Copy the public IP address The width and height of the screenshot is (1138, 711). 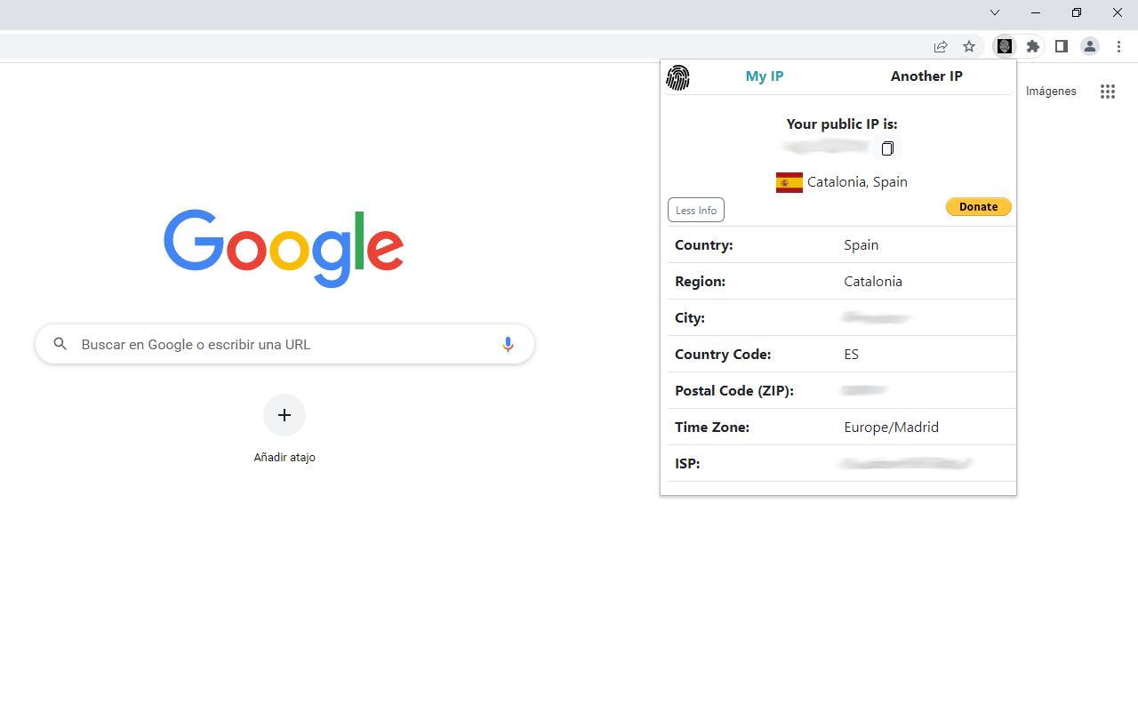tap(886, 148)
